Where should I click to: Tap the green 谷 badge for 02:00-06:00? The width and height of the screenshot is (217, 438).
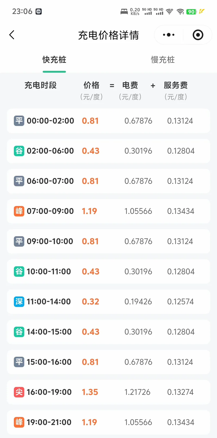(x=19, y=151)
